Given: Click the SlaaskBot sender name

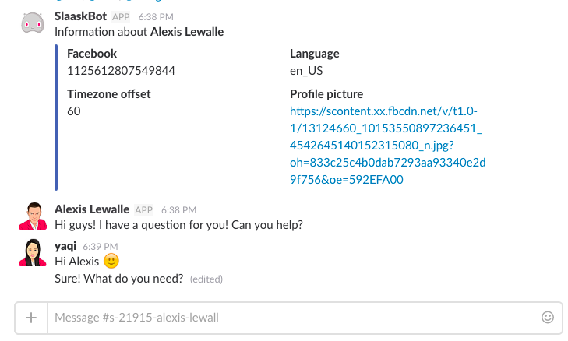Looking at the screenshot, I should pos(80,16).
